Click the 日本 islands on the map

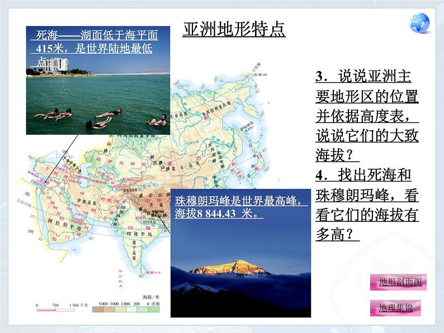click(x=258, y=165)
